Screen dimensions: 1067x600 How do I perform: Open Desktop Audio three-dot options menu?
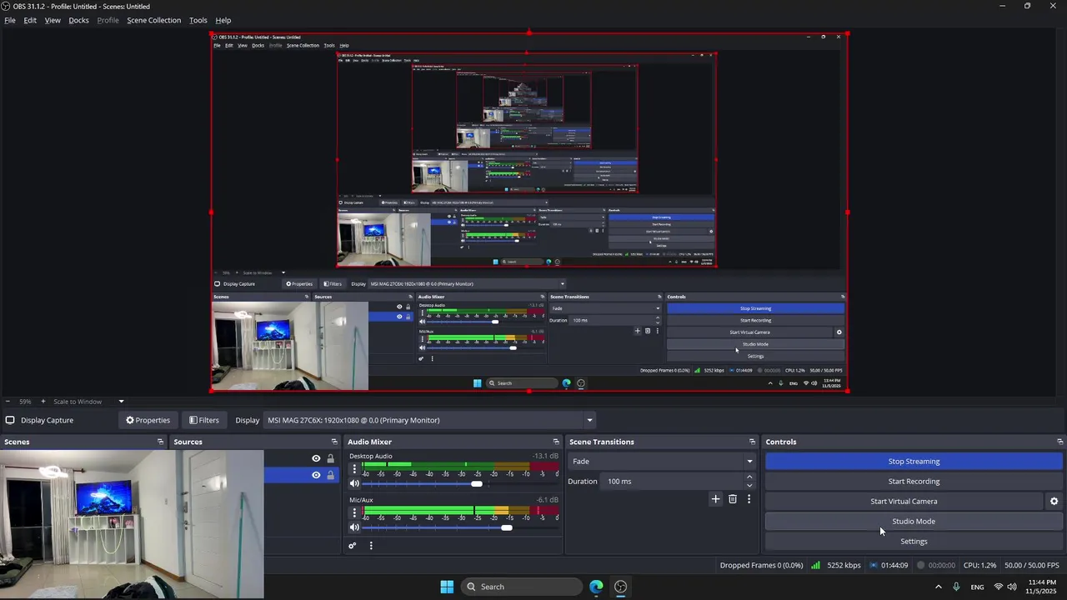354,469
